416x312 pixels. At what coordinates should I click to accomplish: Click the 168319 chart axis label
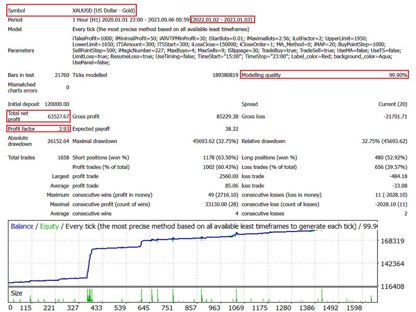[x=393, y=241]
